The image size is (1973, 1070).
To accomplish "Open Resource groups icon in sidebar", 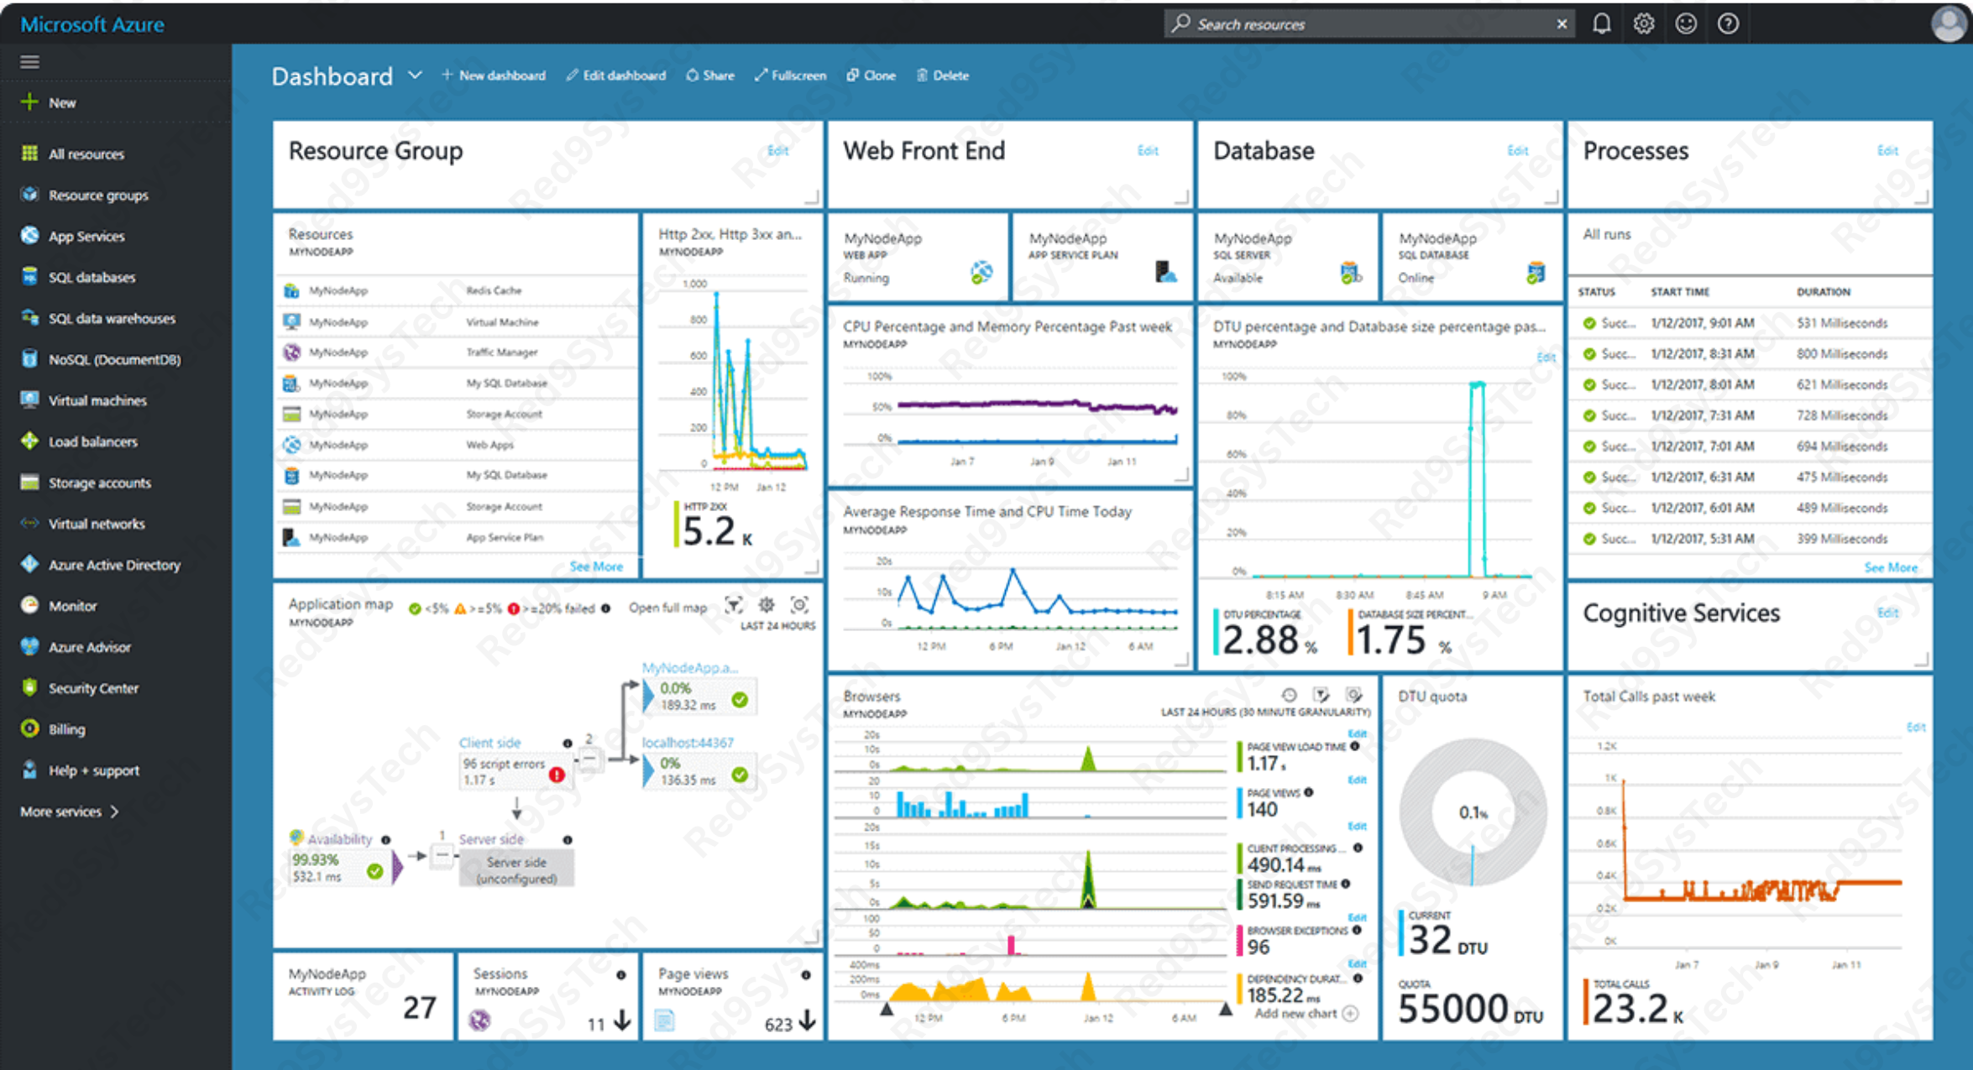I will pyautogui.click(x=29, y=194).
